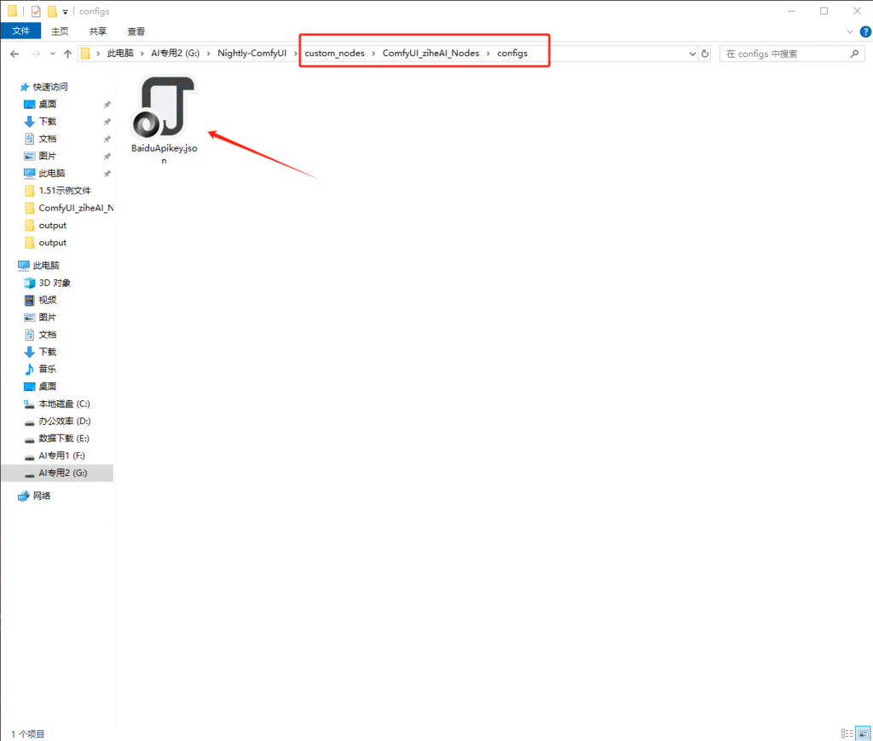Open 数据下载 (E:) drive
The height and width of the screenshot is (741, 873).
pyautogui.click(x=63, y=439)
